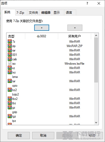Screen dimensions: 105x142
Task: Click the WinRAR cell in cab row
Action: click(x=75, y=59)
